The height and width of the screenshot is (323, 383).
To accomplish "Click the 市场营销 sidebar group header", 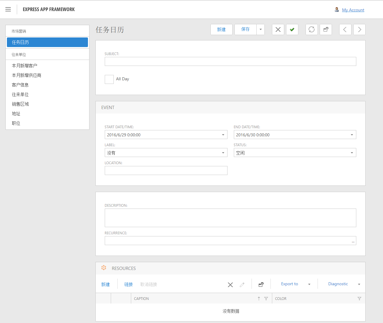I will click(47, 31).
